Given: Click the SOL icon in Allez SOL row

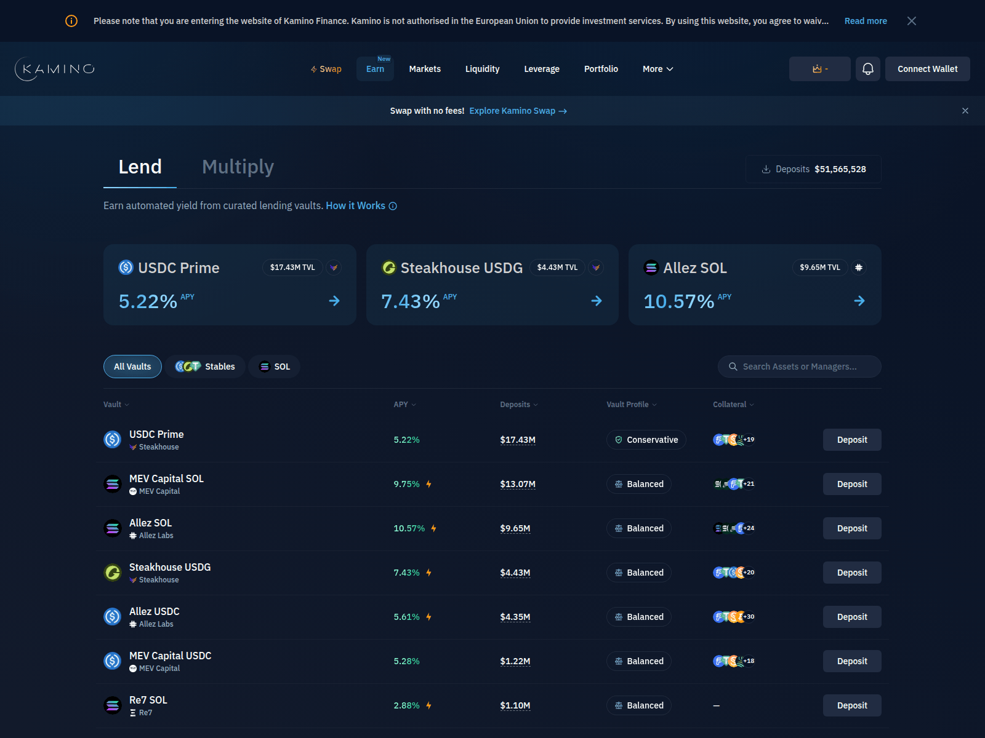Looking at the screenshot, I should coord(113,528).
